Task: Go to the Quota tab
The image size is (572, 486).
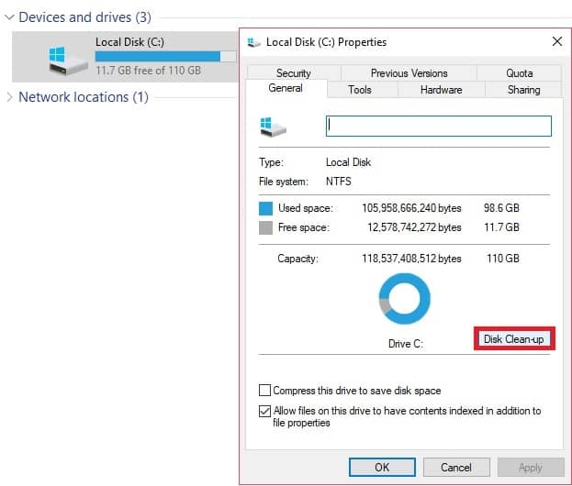Action: pos(519,73)
